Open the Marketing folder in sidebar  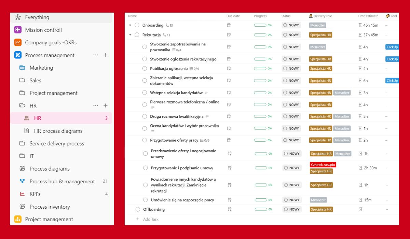(x=41, y=68)
